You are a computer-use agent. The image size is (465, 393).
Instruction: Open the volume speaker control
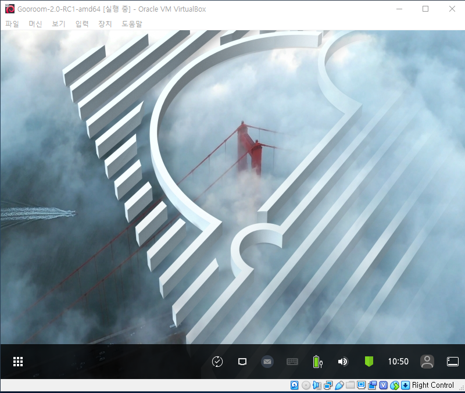point(343,362)
